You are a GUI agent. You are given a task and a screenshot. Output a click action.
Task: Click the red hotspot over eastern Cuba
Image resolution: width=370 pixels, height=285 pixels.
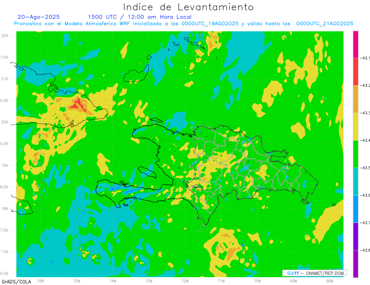coord(78,105)
